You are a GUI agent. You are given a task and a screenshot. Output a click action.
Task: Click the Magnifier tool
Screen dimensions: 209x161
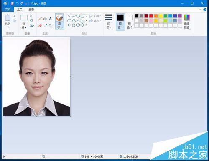50,25
